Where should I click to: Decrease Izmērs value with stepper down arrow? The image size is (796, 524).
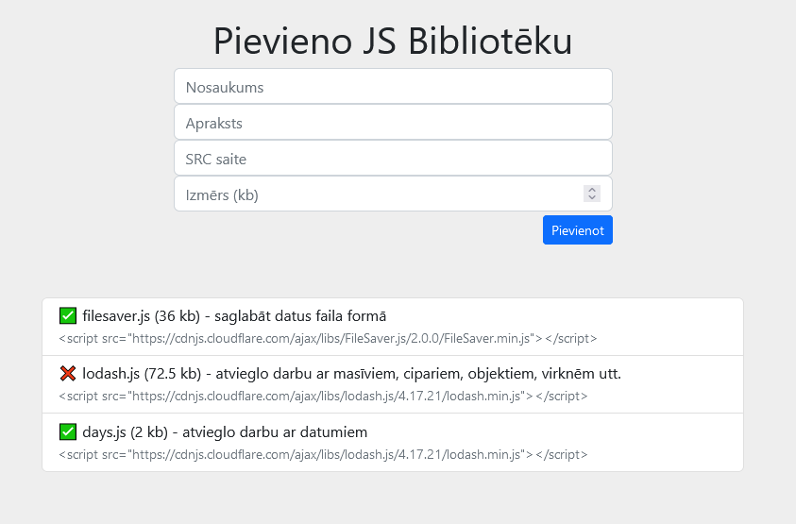[x=592, y=197]
